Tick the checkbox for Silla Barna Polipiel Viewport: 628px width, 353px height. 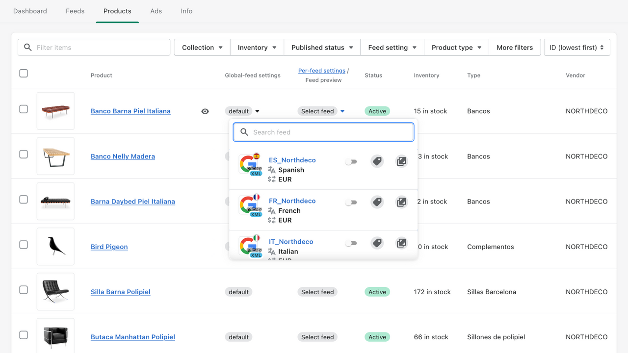23,290
